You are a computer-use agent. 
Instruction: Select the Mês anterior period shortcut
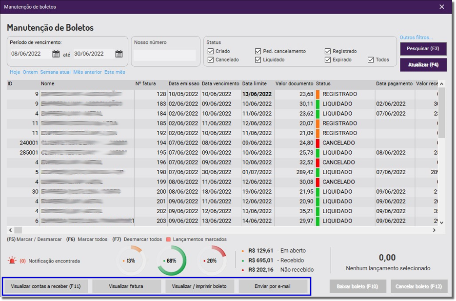click(x=87, y=72)
